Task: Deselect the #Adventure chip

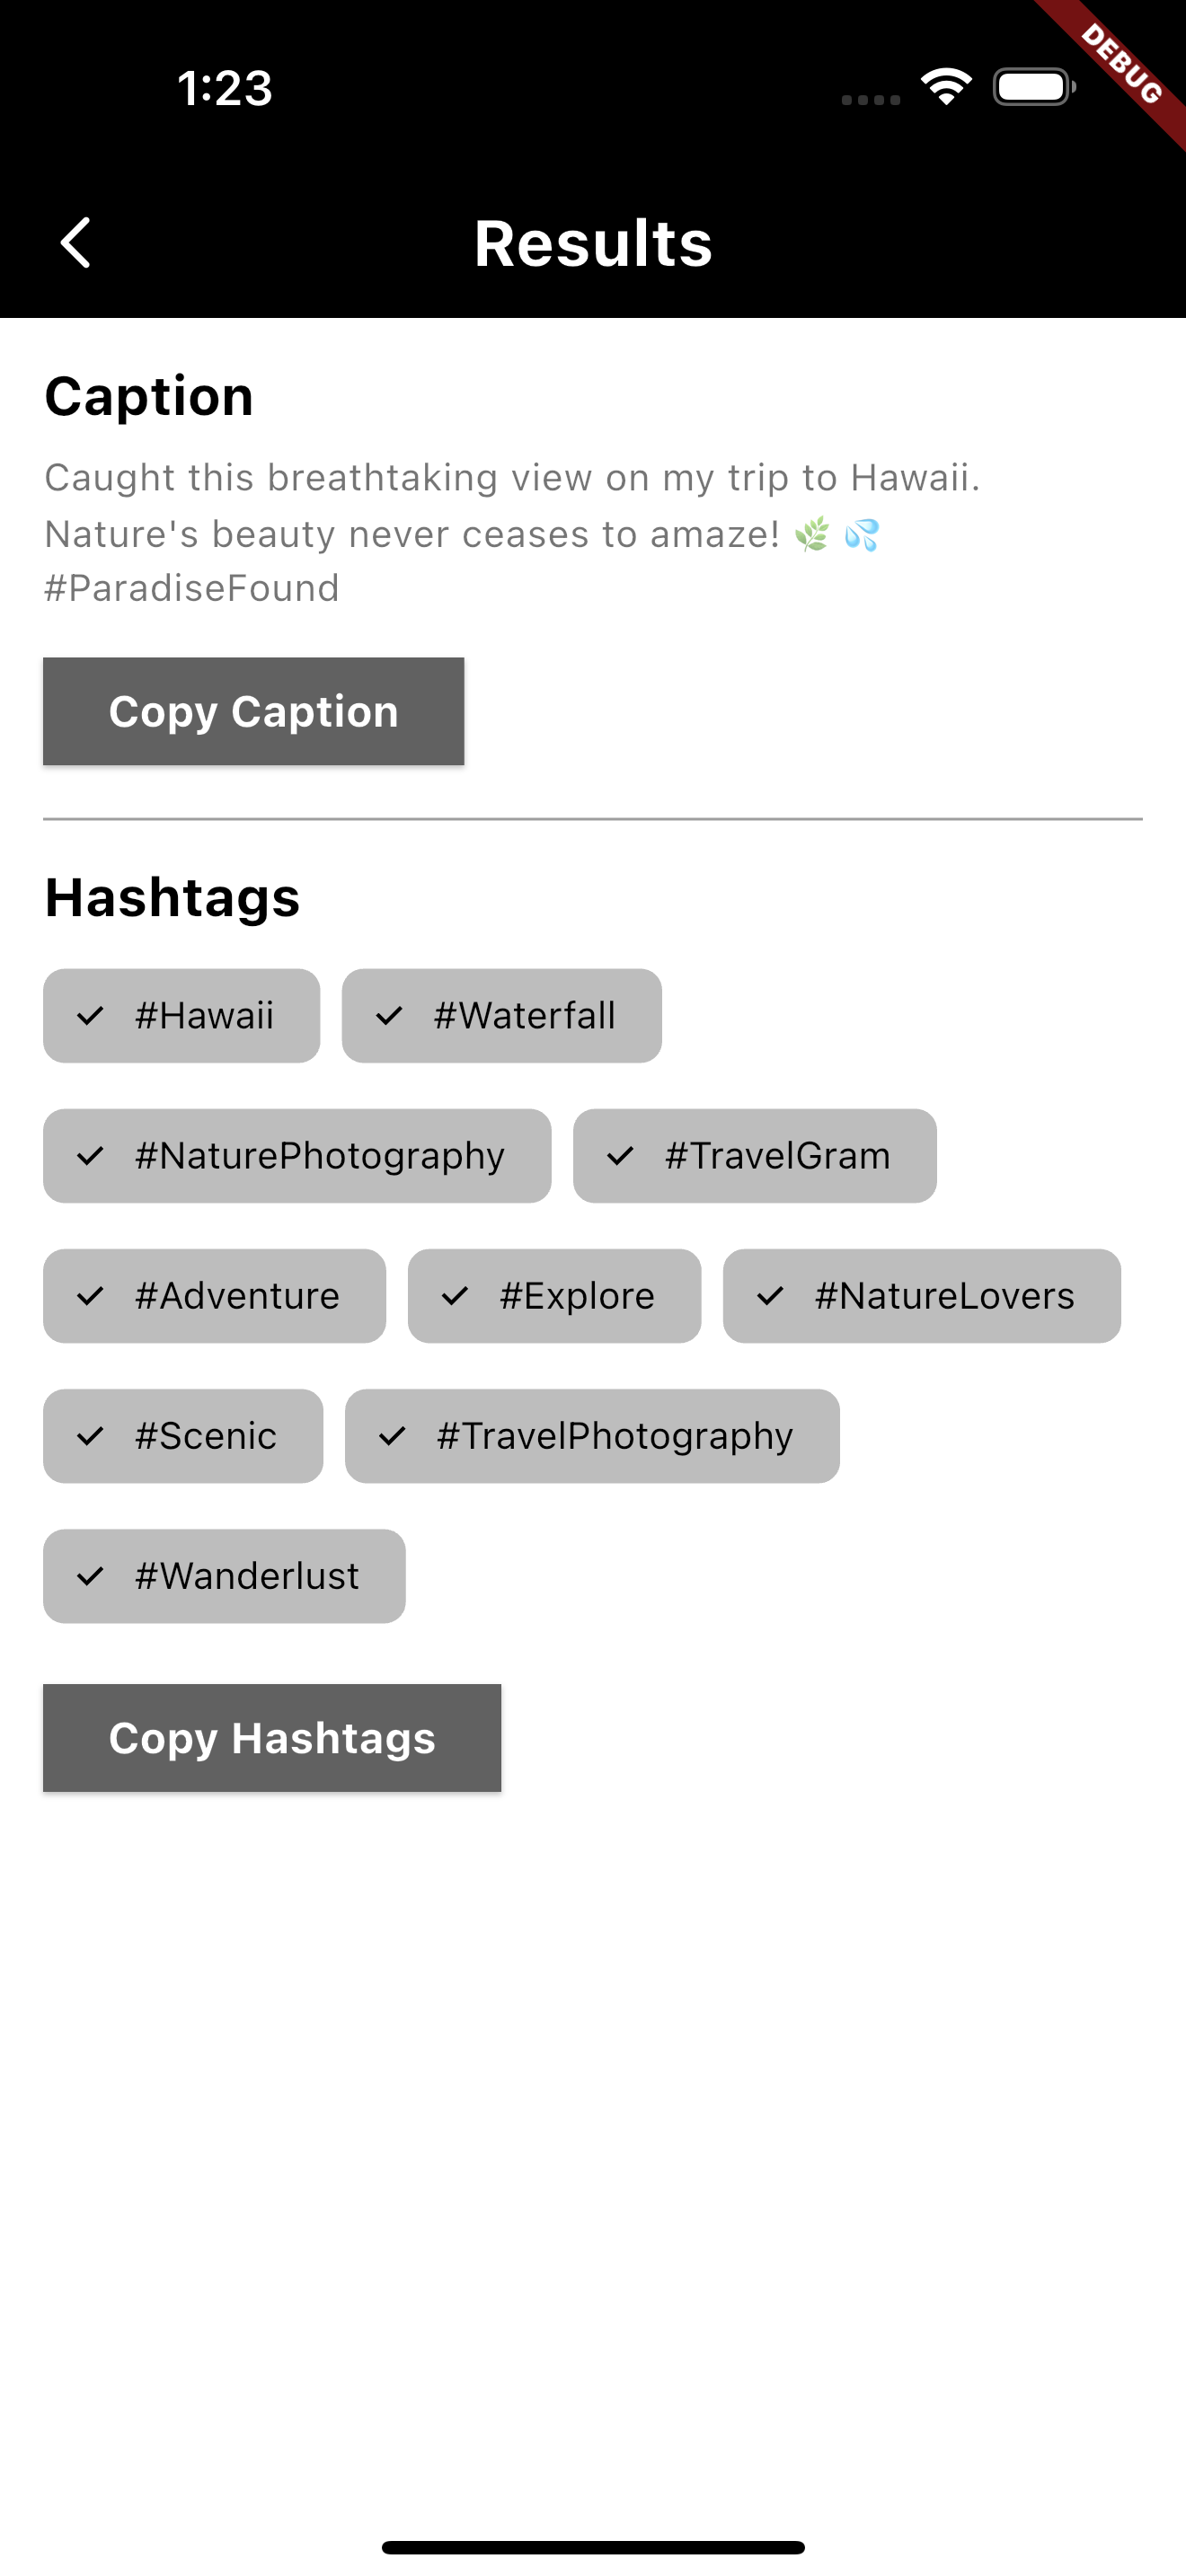Action: [x=214, y=1296]
